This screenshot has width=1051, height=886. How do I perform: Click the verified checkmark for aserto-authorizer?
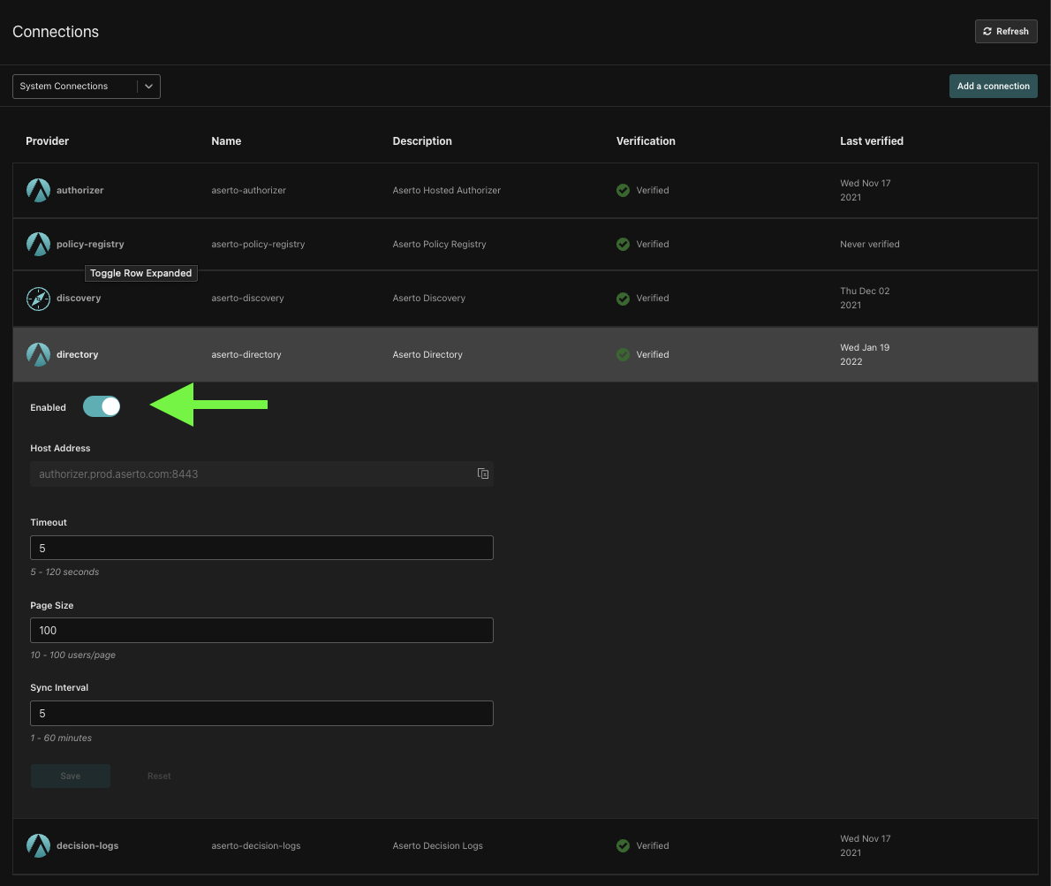[x=623, y=190]
